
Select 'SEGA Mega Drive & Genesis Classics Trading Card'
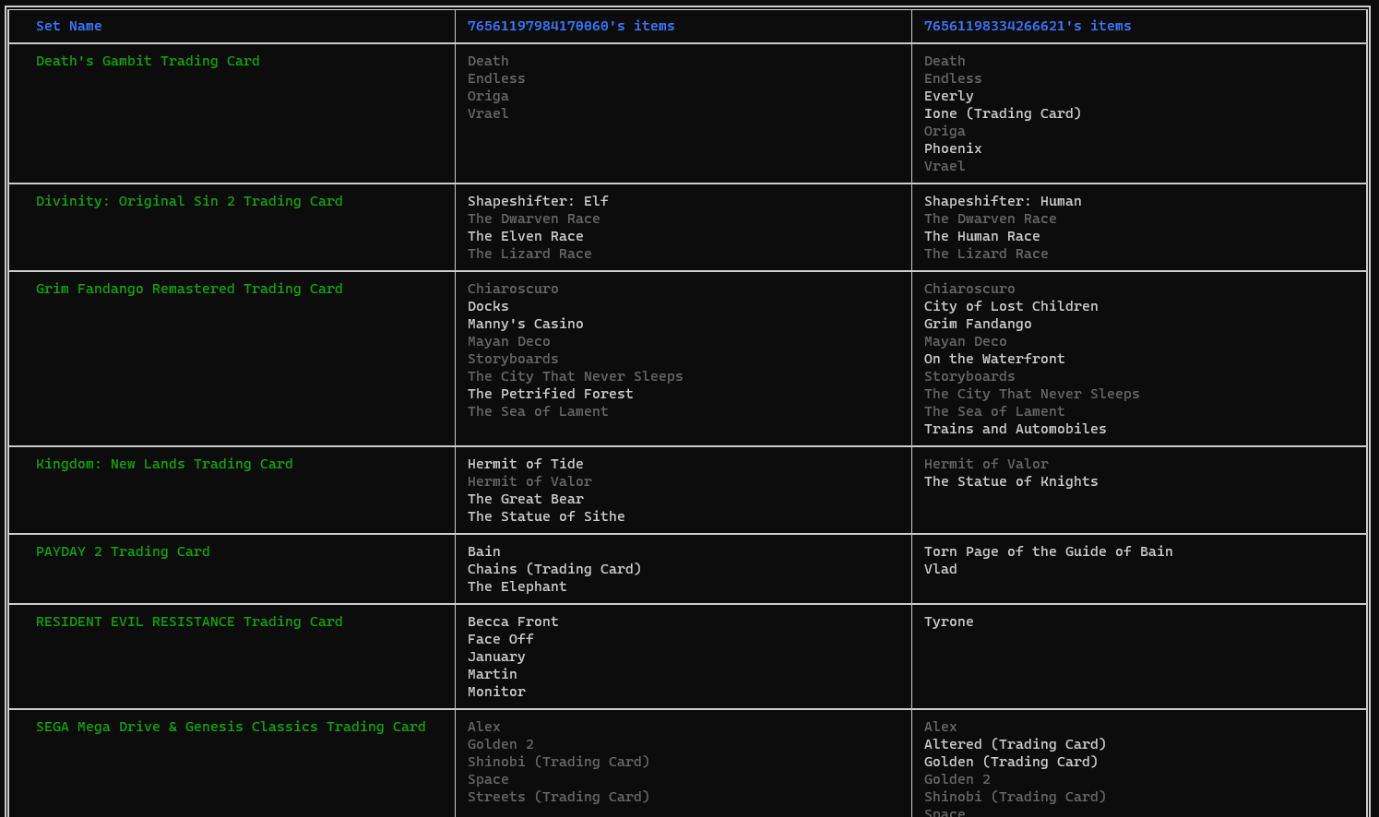[231, 727]
